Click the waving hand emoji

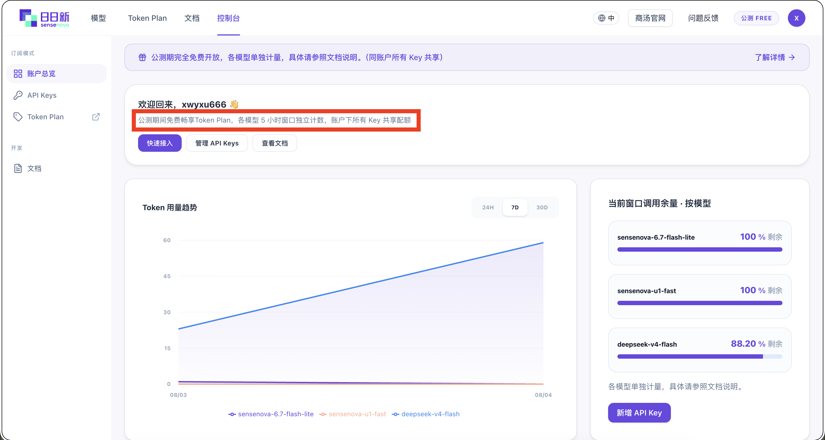coord(234,104)
